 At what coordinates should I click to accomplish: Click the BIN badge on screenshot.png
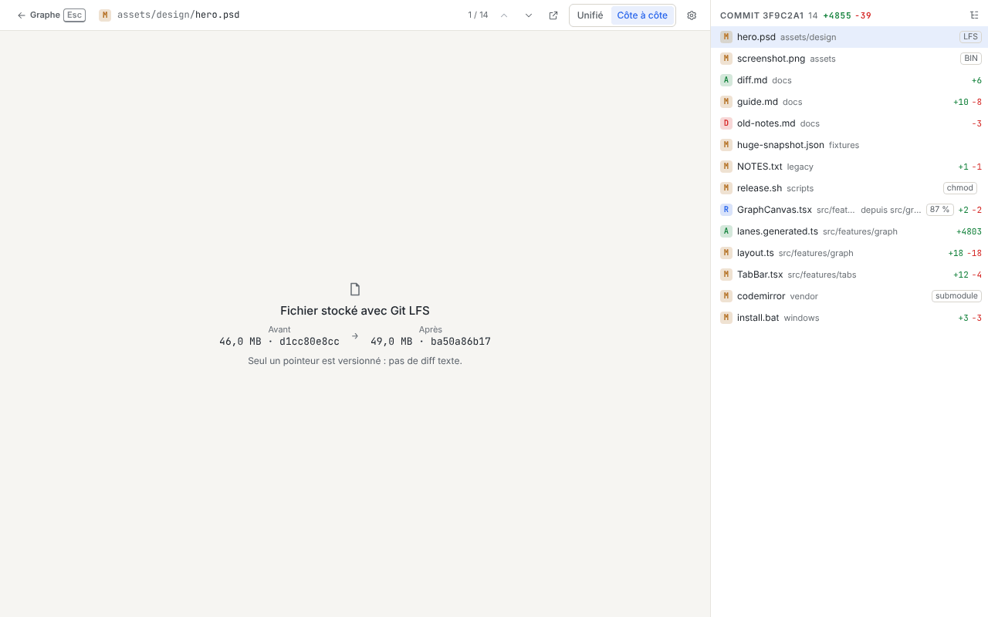[x=971, y=59]
